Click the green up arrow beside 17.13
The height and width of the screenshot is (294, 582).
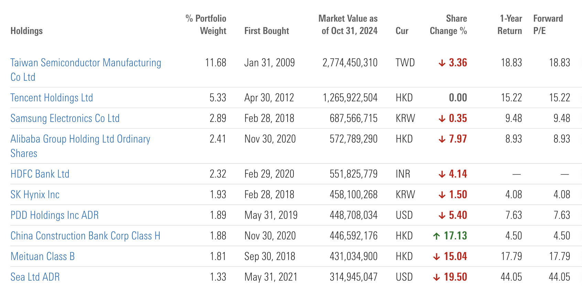click(436, 236)
